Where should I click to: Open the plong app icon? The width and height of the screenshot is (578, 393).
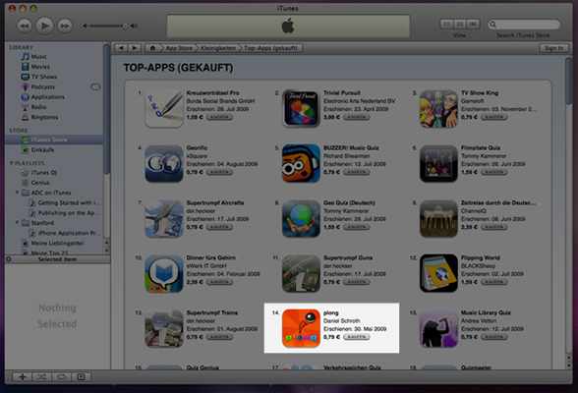click(301, 328)
